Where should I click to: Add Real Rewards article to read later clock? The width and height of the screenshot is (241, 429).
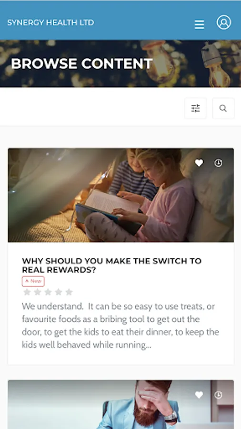[x=218, y=163]
